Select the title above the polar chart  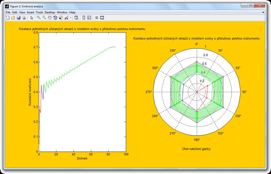click(x=197, y=38)
